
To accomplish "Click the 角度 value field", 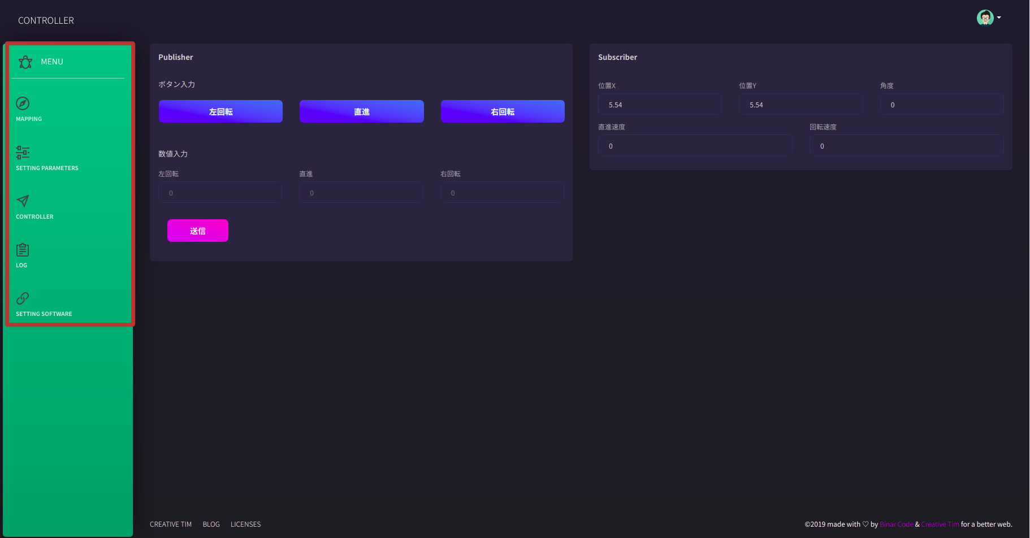I will click(942, 105).
